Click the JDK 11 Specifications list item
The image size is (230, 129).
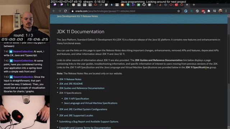[70, 93]
